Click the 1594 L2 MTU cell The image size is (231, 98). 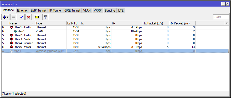coord(73,31)
